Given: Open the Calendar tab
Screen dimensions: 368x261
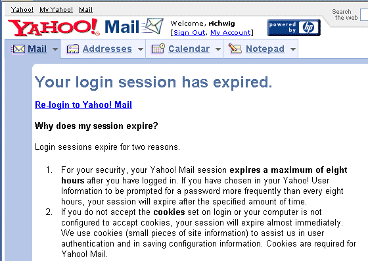Looking at the screenshot, I should (189, 49).
